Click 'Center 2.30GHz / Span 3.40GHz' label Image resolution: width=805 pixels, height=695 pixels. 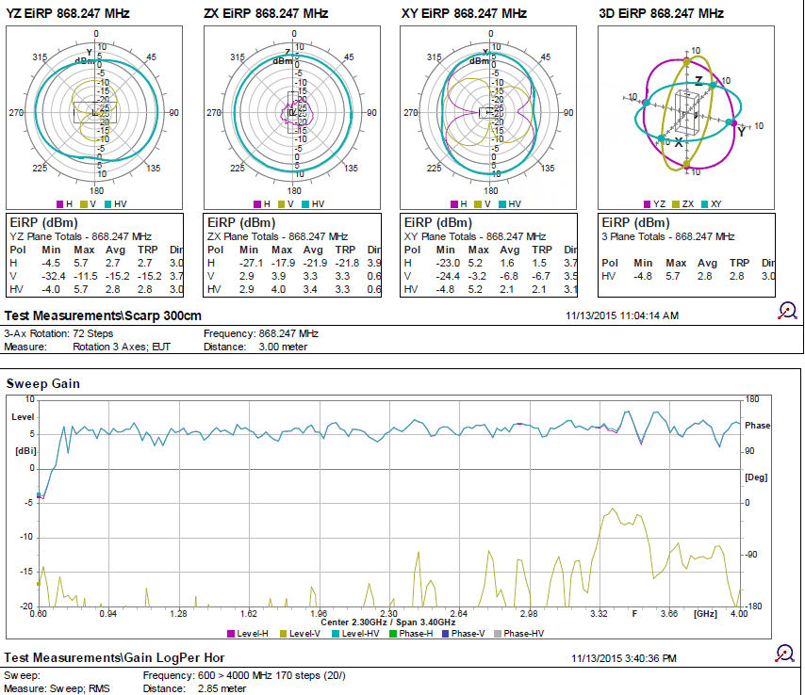pyautogui.click(x=388, y=622)
